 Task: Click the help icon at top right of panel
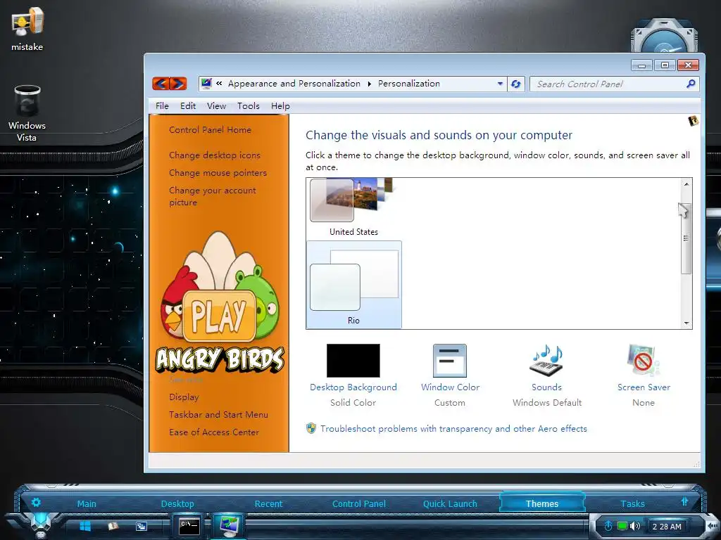tap(693, 121)
